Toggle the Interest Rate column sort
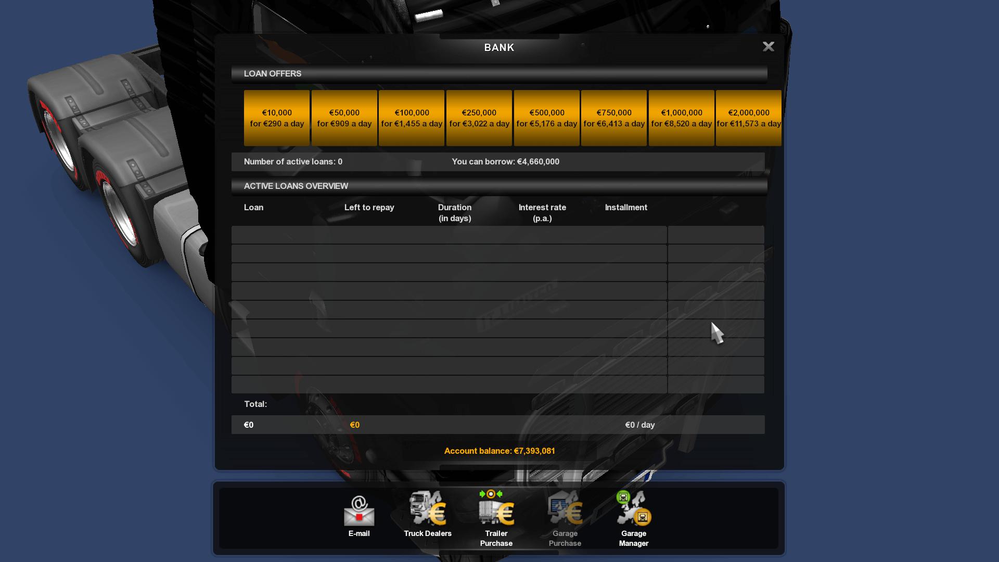The width and height of the screenshot is (999, 562). (542, 212)
